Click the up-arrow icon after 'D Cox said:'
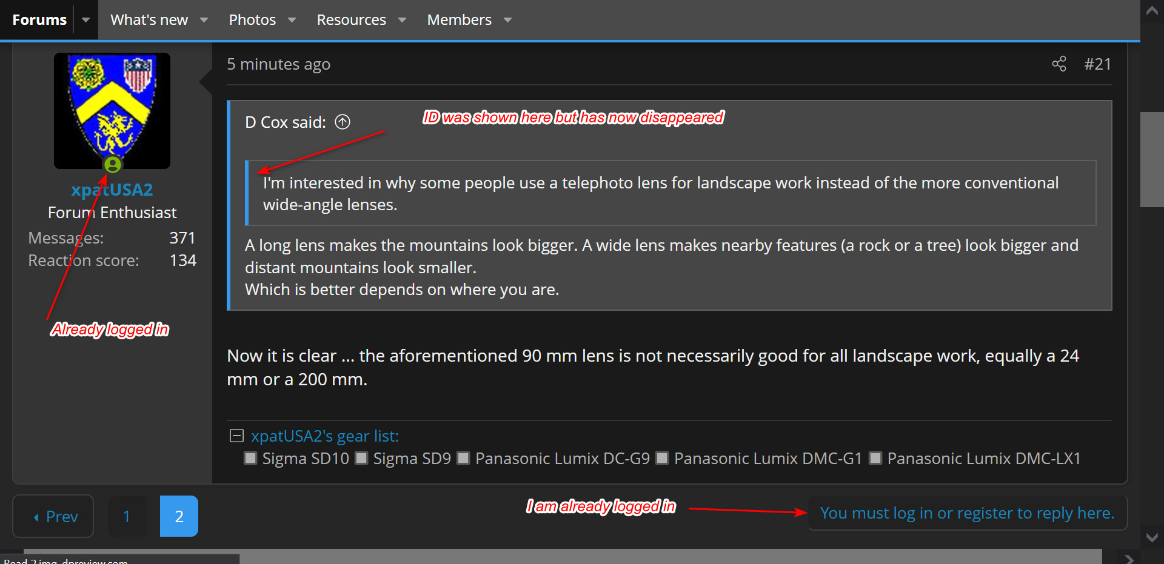The width and height of the screenshot is (1164, 564). pos(343,122)
